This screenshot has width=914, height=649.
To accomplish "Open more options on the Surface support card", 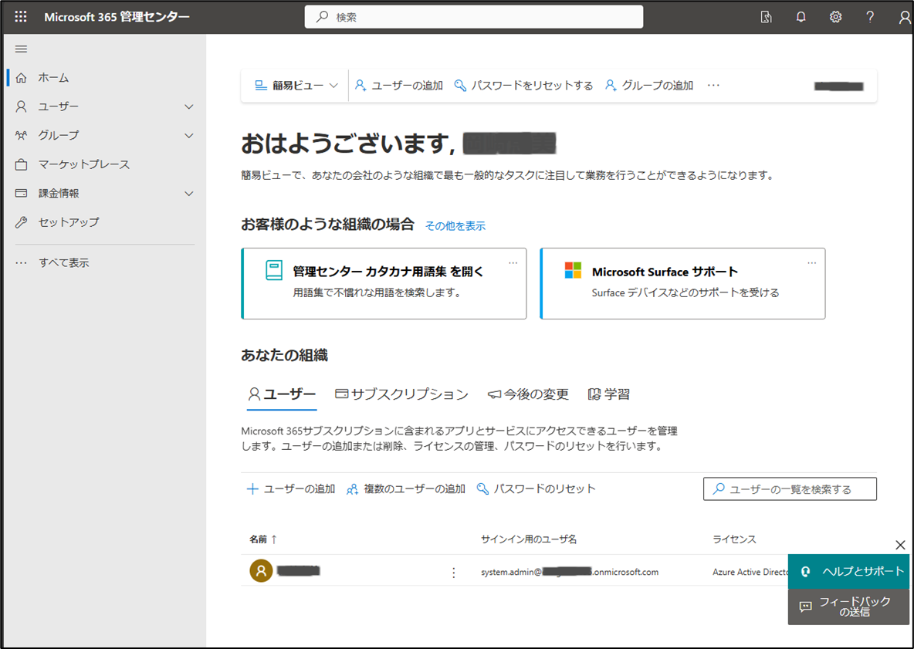I will pos(811,262).
